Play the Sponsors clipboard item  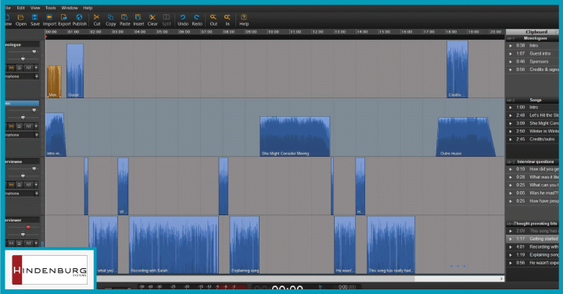(511, 62)
